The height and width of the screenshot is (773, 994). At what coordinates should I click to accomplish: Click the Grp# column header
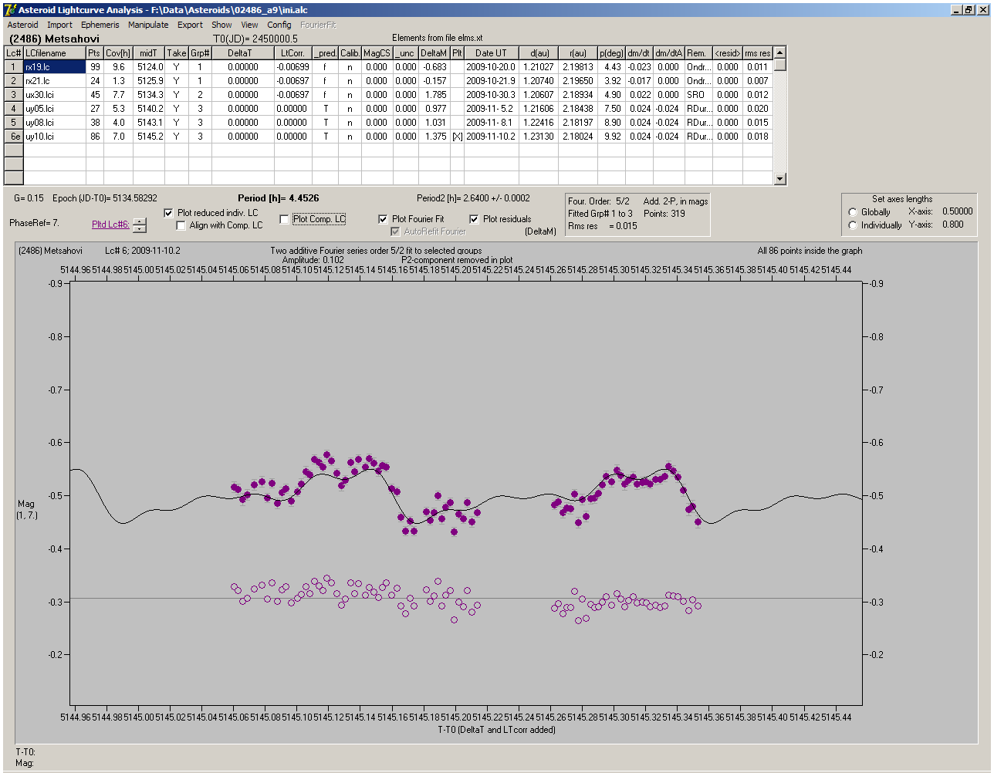[200, 53]
